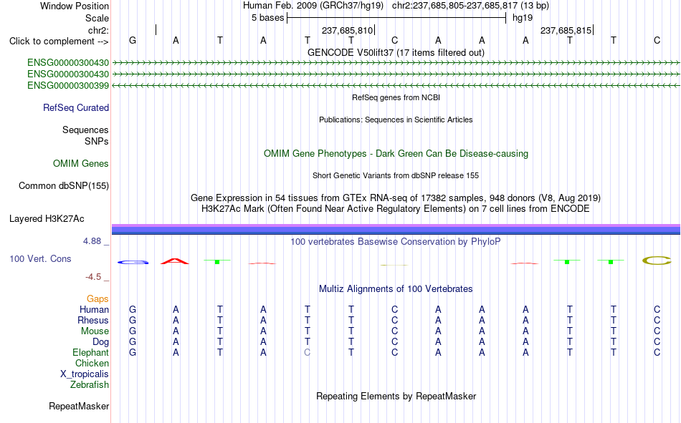Click the chr2: base position label
This screenshot has height=423, width=681.
point(98,30)
